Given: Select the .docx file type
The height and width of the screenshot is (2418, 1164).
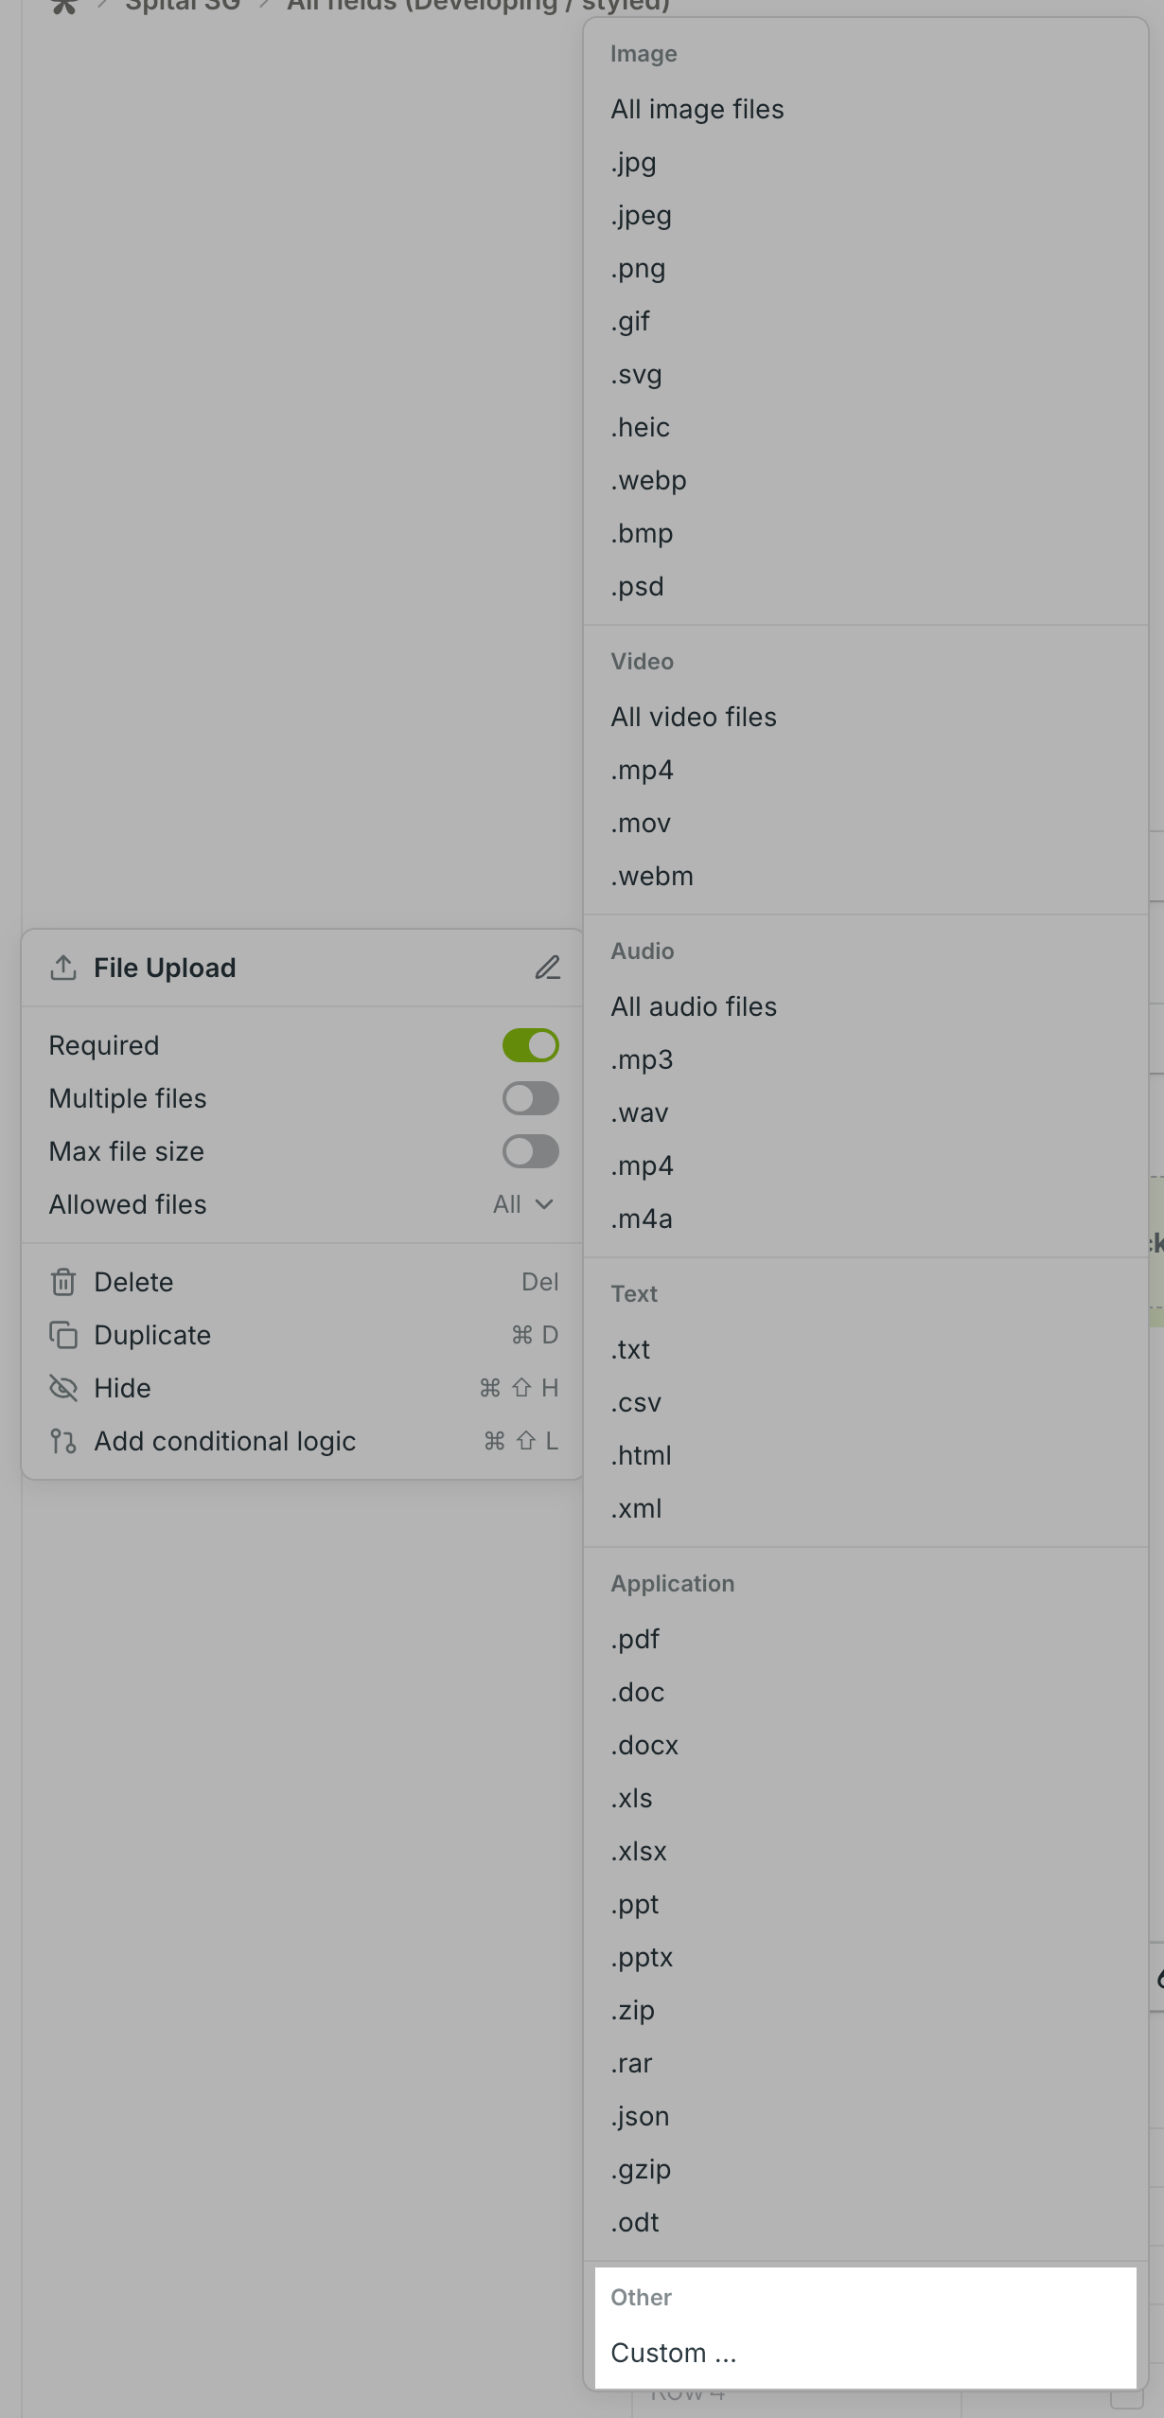Looking at the screenshot, I should click(x=865, y=1745).
